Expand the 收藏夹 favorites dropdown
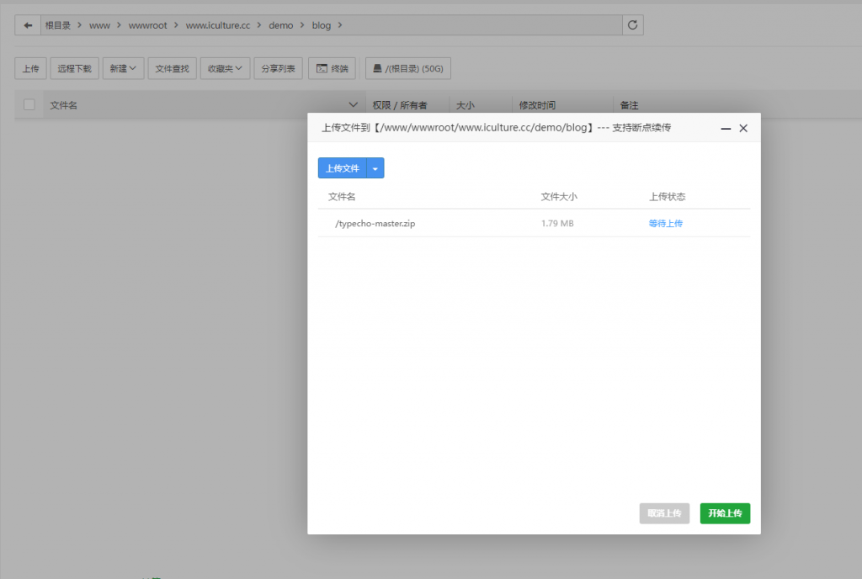This screenshot has width=862, height=579. [225, 69]
